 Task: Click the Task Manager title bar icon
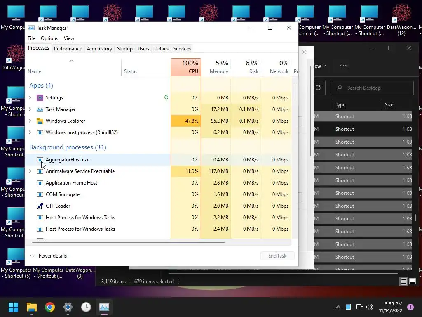coord(31,28)
